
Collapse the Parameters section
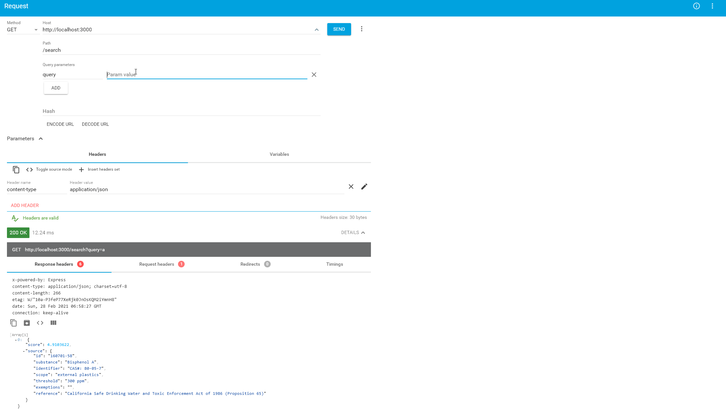[x=41, y=139]
